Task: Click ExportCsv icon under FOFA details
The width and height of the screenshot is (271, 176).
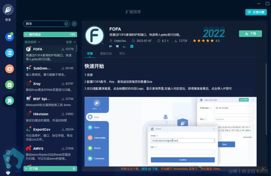Action: pyautogui.click(x=124, y=47)
